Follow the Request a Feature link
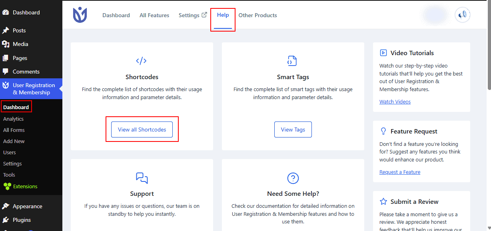Viewport: 491px width, 231px height. (400, 172)
